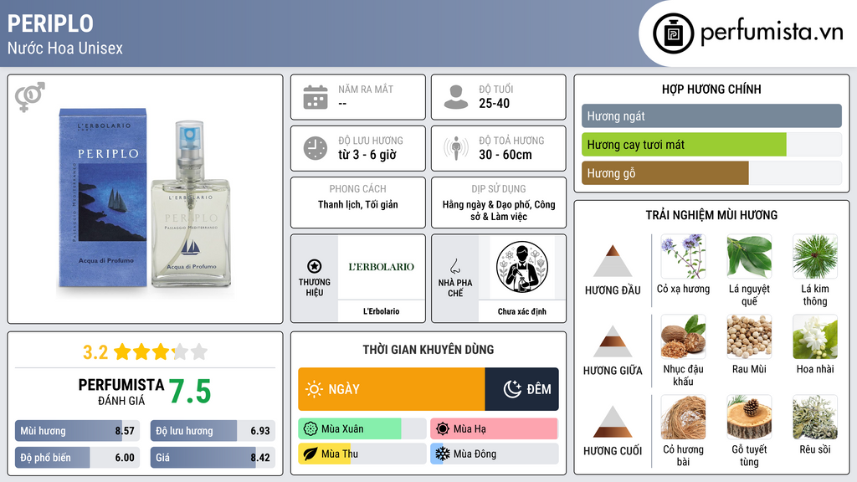Click the Hương giữa pyramid icon

[613, 341]
